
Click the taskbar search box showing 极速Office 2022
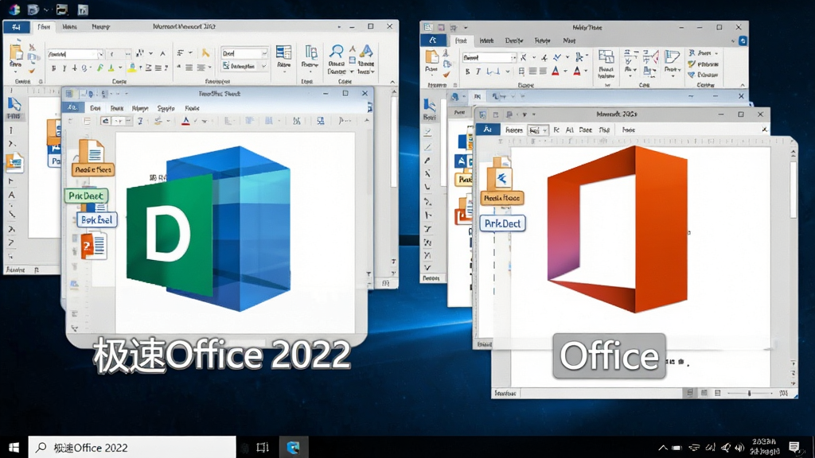(x=132, y=447)
